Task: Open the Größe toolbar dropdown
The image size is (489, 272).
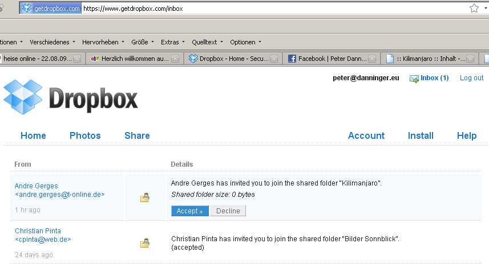Action: (x=143, y=42)
